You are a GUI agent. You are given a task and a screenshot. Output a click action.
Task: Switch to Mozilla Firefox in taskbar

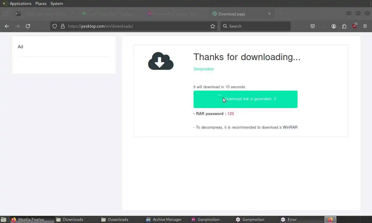pyautogui.click(x=32, y=220)
